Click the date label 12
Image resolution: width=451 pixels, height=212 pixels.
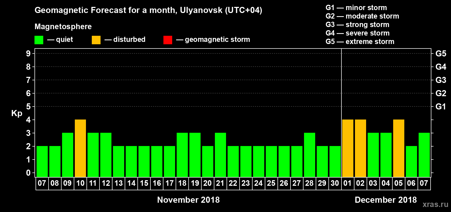106,183
